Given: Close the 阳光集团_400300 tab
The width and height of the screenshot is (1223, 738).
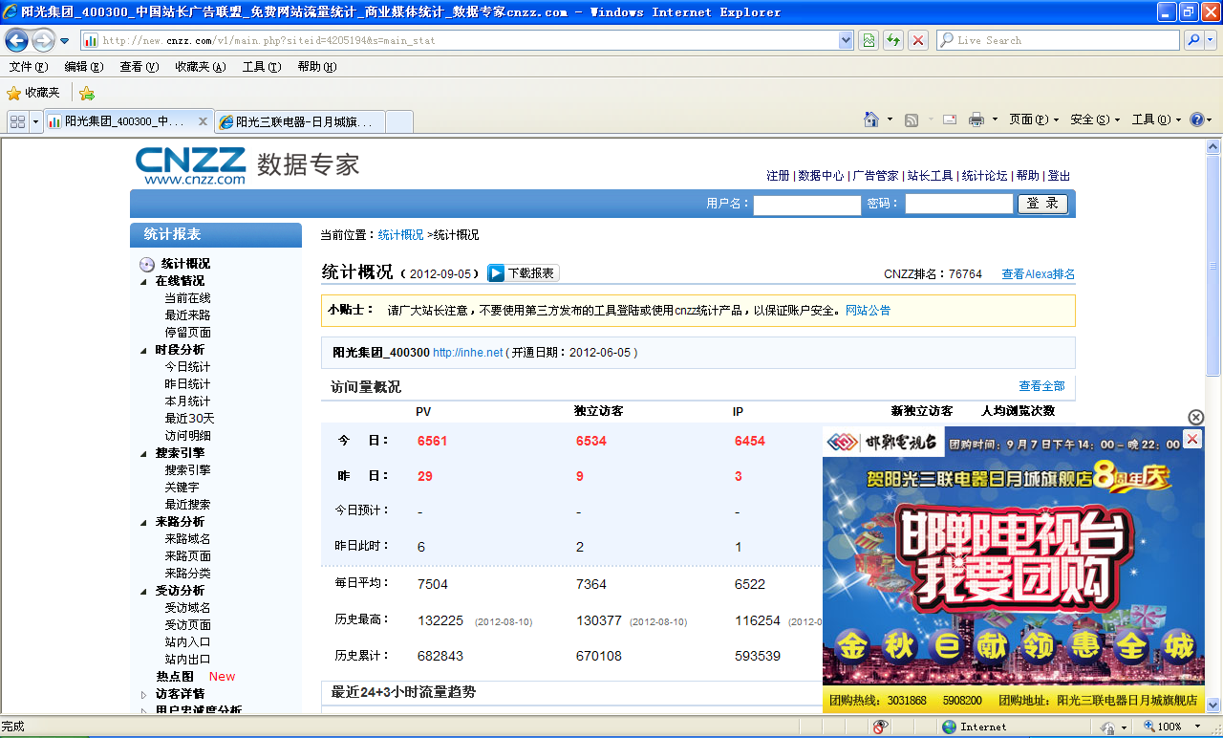Looking at the screenshot, I should pos(203,121).
